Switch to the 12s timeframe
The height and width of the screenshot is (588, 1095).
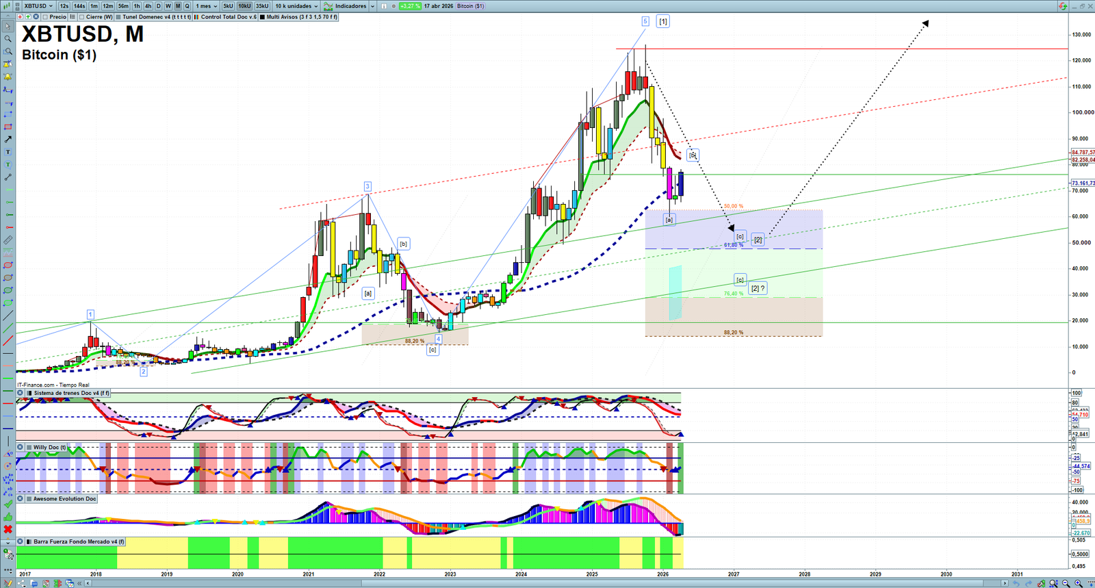[64, 6]
